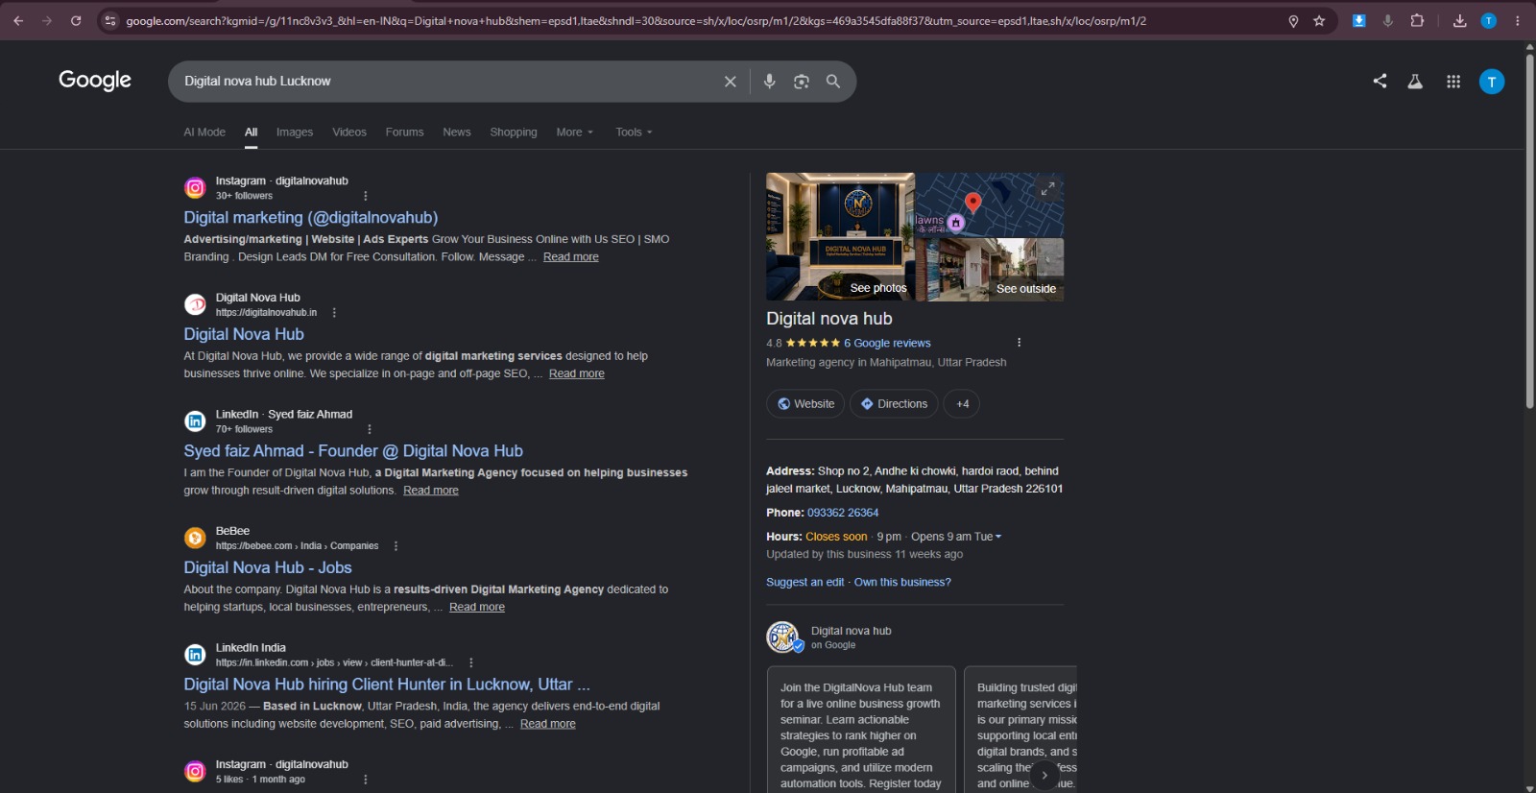This screenshot has width=1536, height=793.
Task: Clear the search box text
Action: tap(731, 82)
